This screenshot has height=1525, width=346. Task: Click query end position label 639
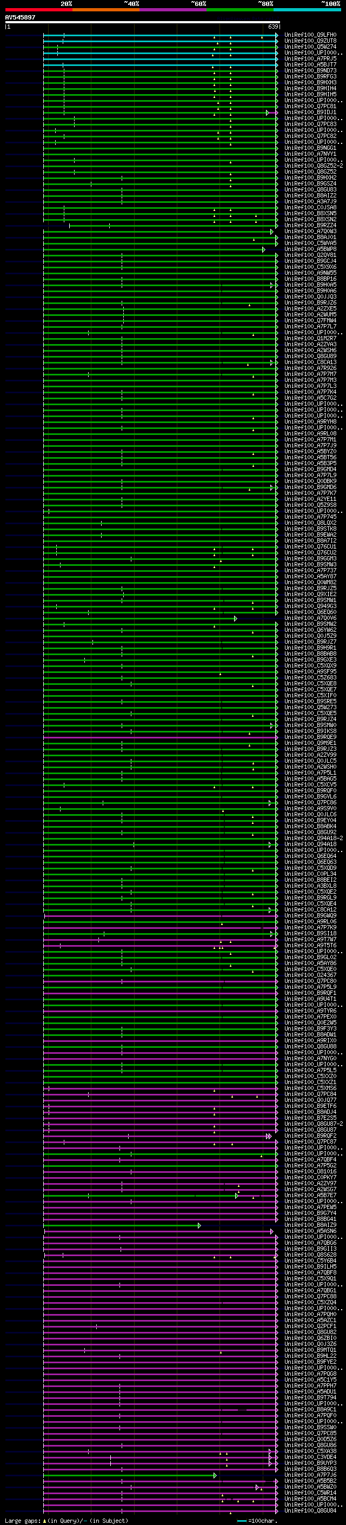point(272,27)
